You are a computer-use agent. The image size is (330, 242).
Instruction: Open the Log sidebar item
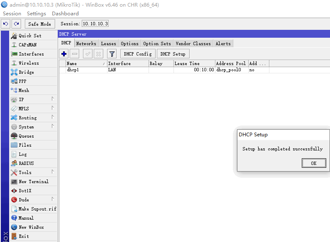34,154
